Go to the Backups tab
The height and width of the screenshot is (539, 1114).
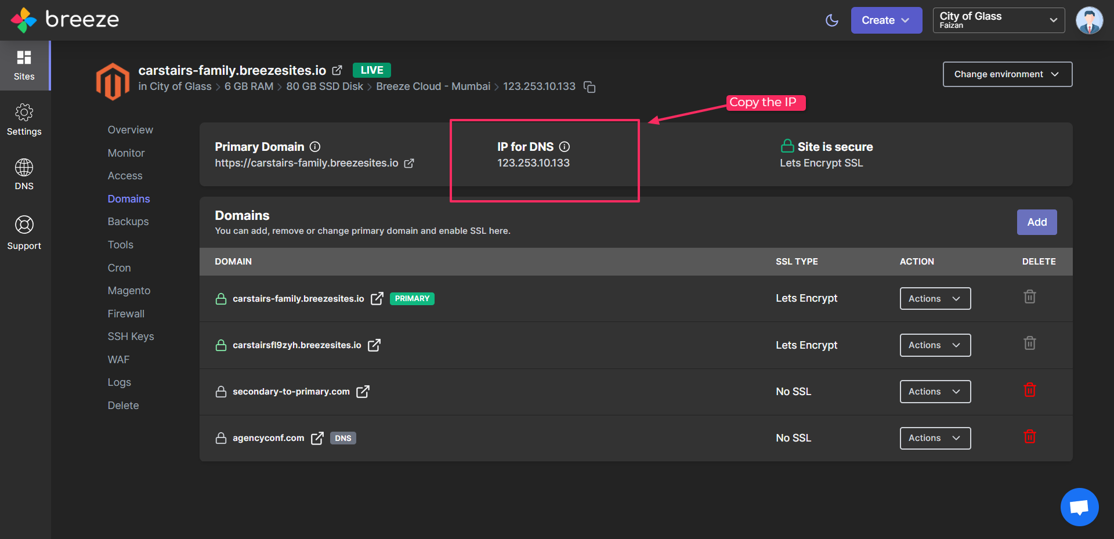[128, 222]
